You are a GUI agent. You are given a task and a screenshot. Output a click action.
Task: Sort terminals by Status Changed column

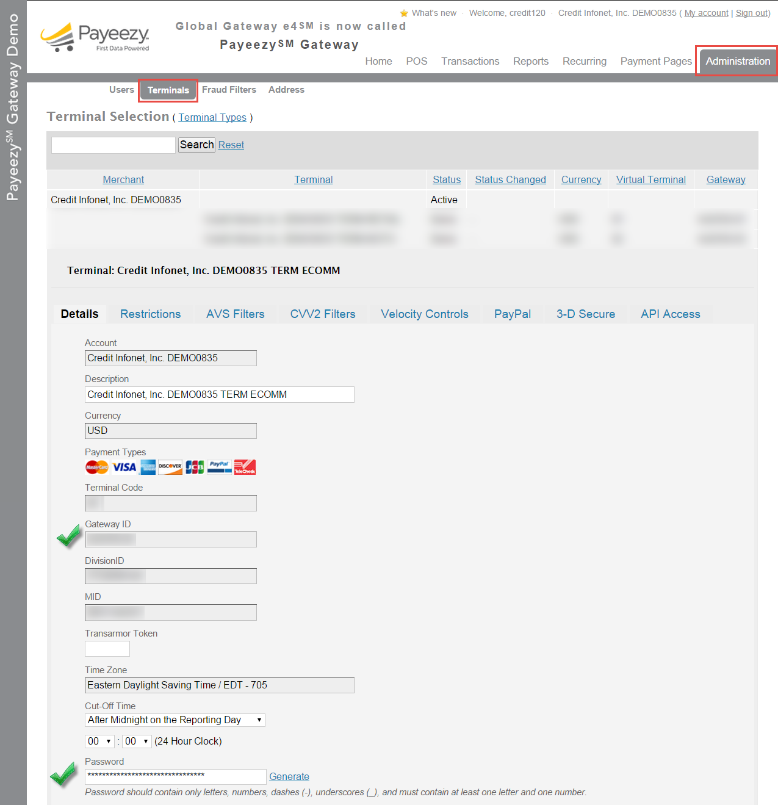(x=510, y=179)
